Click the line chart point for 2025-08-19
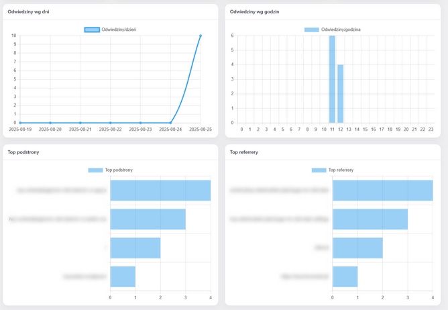Screen dimensions: 448x310 [x=20, y=123]
